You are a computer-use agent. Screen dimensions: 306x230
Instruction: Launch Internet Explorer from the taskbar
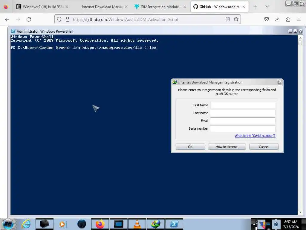click(26, 224)
